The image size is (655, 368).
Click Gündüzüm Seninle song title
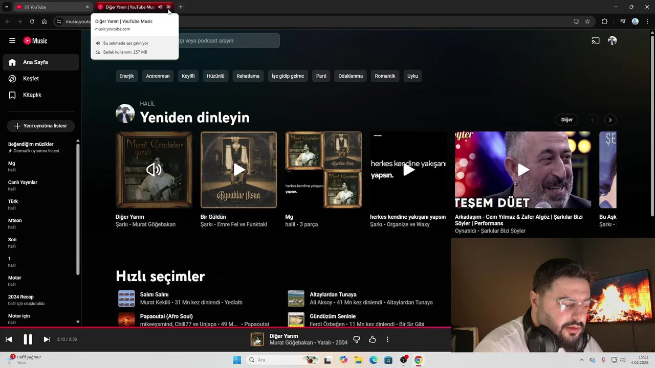333,316
